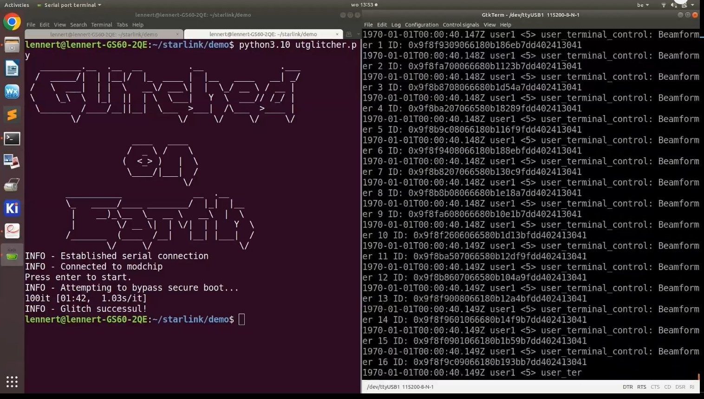
Task: Minimize the GtkTerm window
Action: (x=680, y=15)
